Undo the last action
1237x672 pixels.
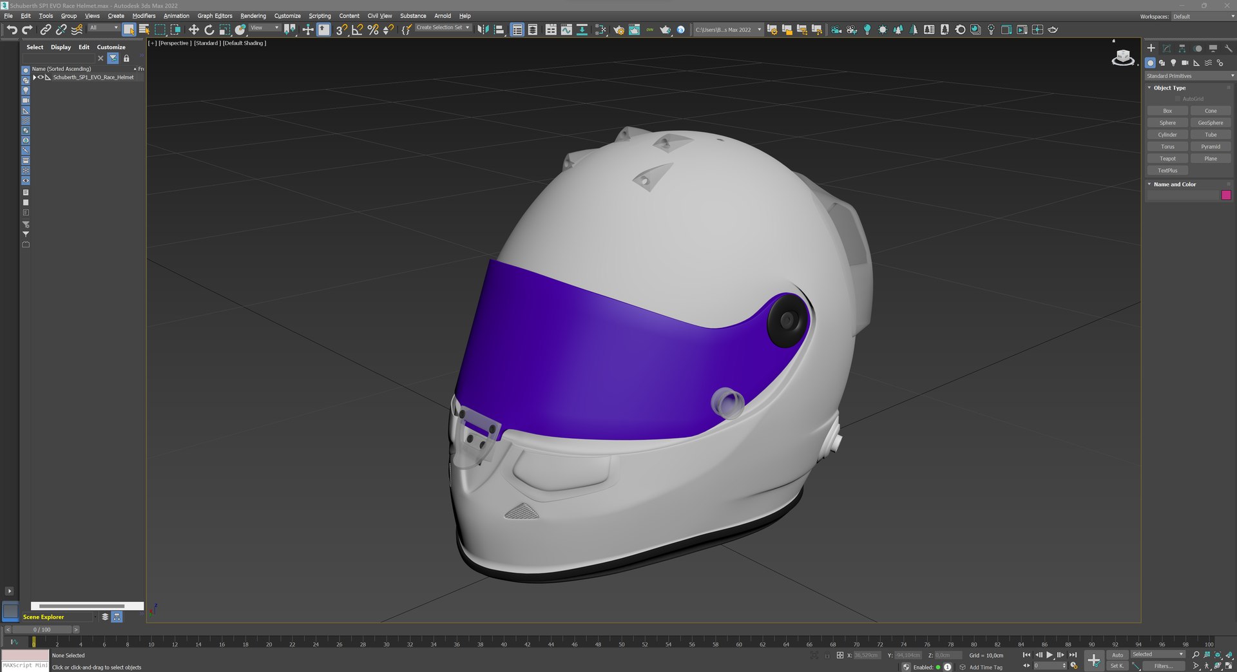[12, 30]
